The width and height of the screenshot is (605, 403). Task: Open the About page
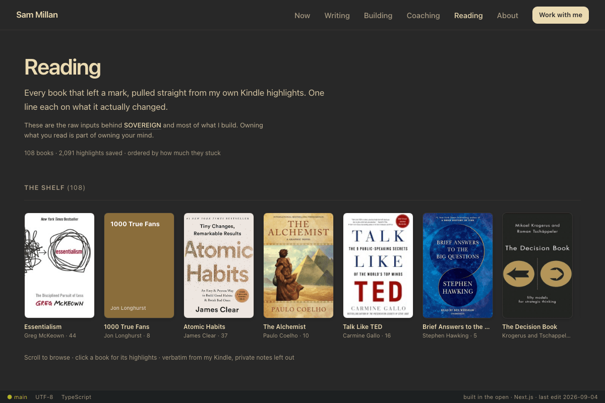507,16
